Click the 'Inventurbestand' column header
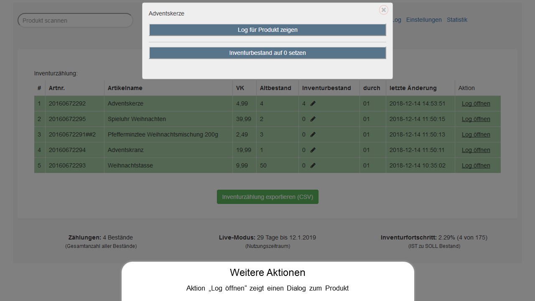This screenshot has width=535, height=301. (326, 88)
